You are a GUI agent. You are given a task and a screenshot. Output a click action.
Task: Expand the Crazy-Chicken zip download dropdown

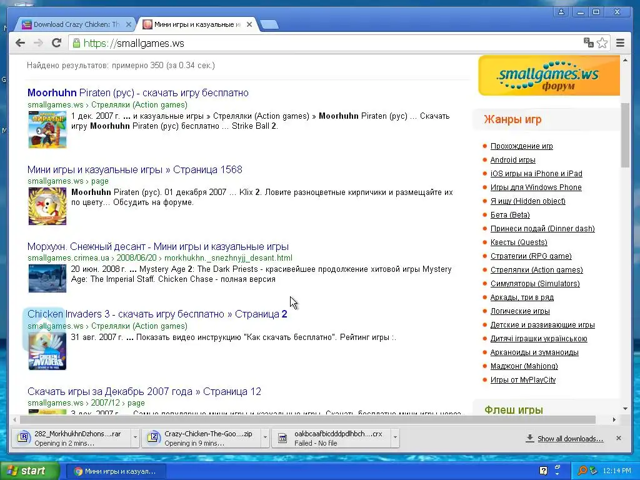(x=265, y=437)
